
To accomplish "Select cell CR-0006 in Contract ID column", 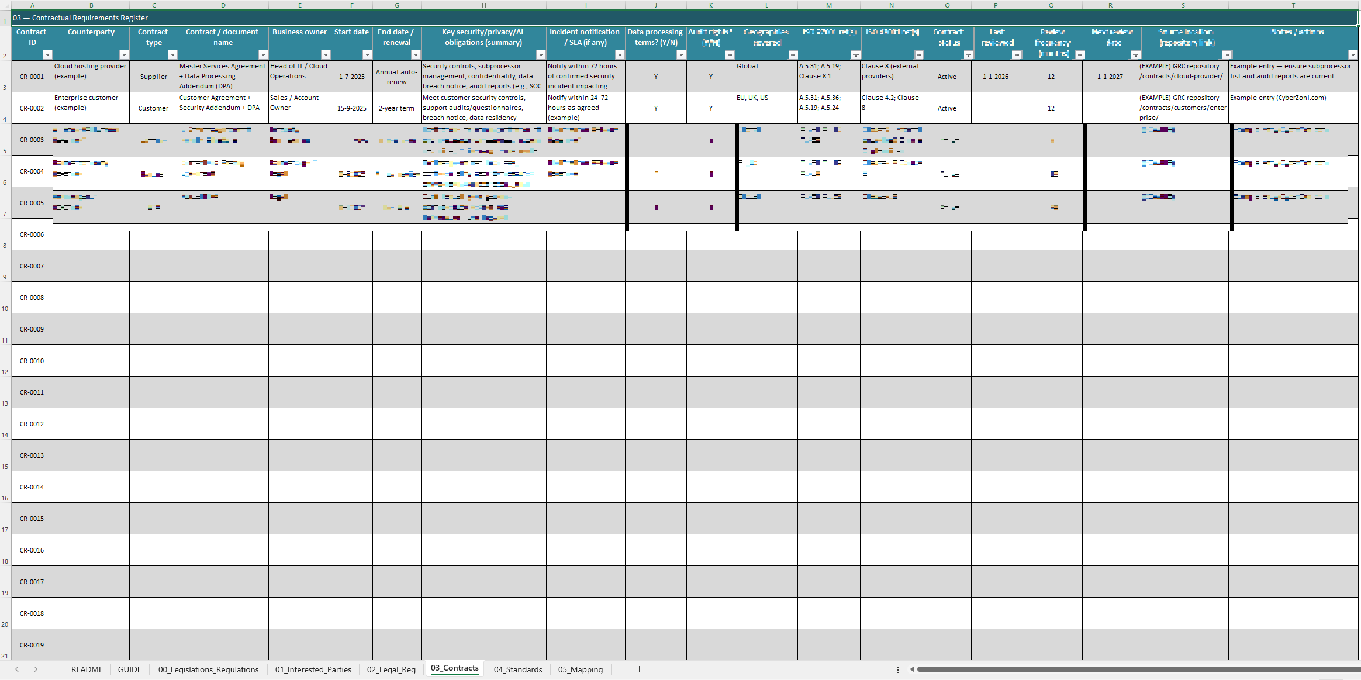I will pos(32,234).
